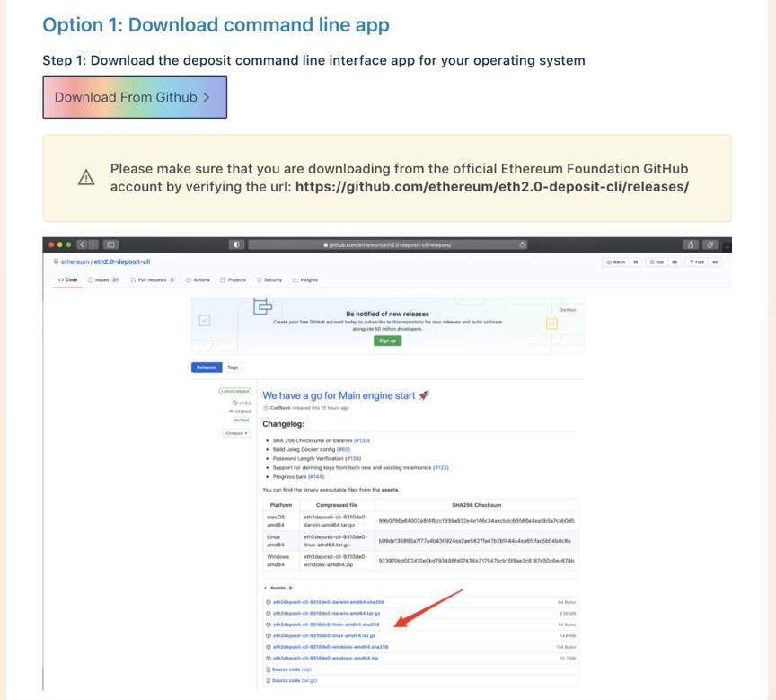Click the green Sign up button
The height and width of the screenshot is (700, 776).
(x=387, y=341)
